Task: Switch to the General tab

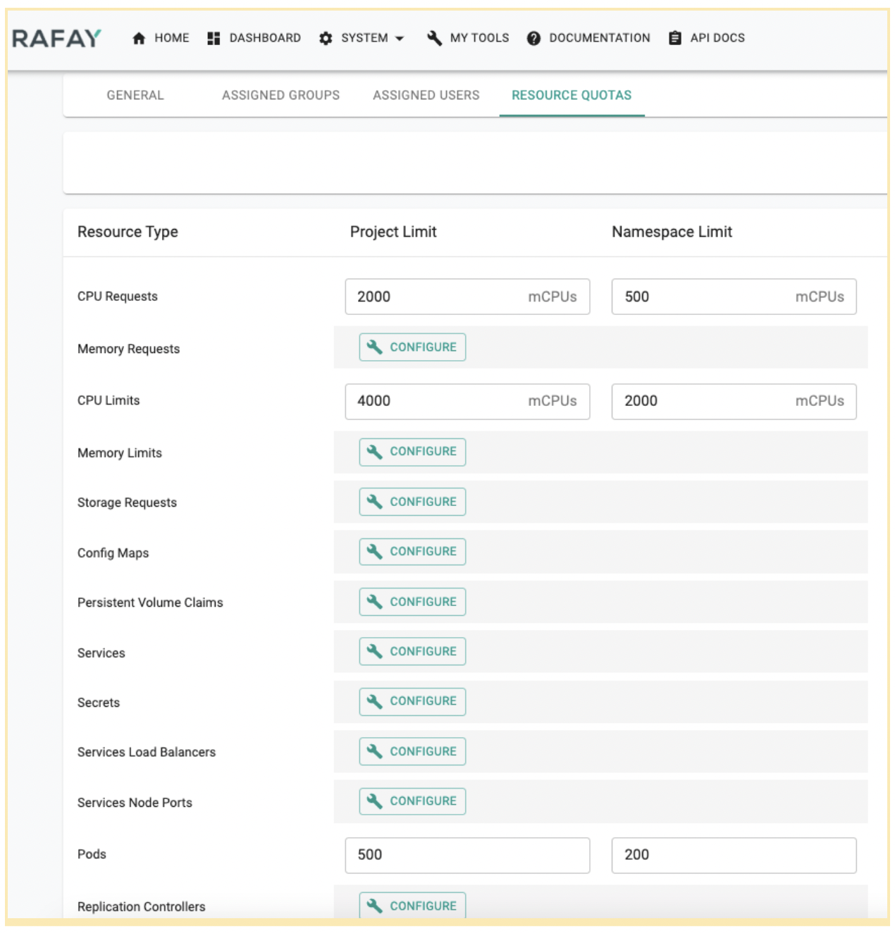Action: click(135, 95)
